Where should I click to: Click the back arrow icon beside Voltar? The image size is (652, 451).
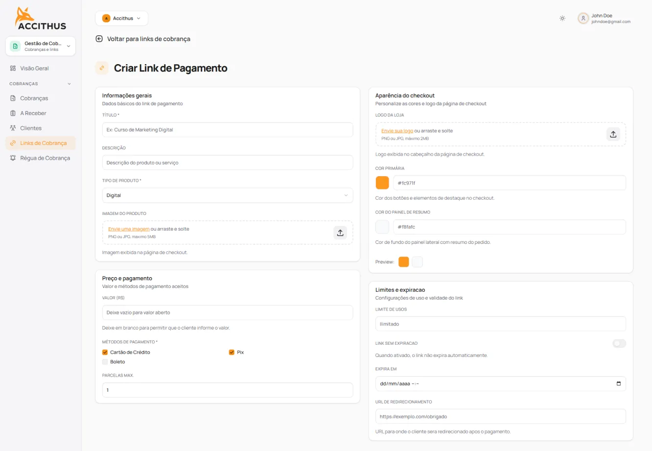click(x=99, y=39)
